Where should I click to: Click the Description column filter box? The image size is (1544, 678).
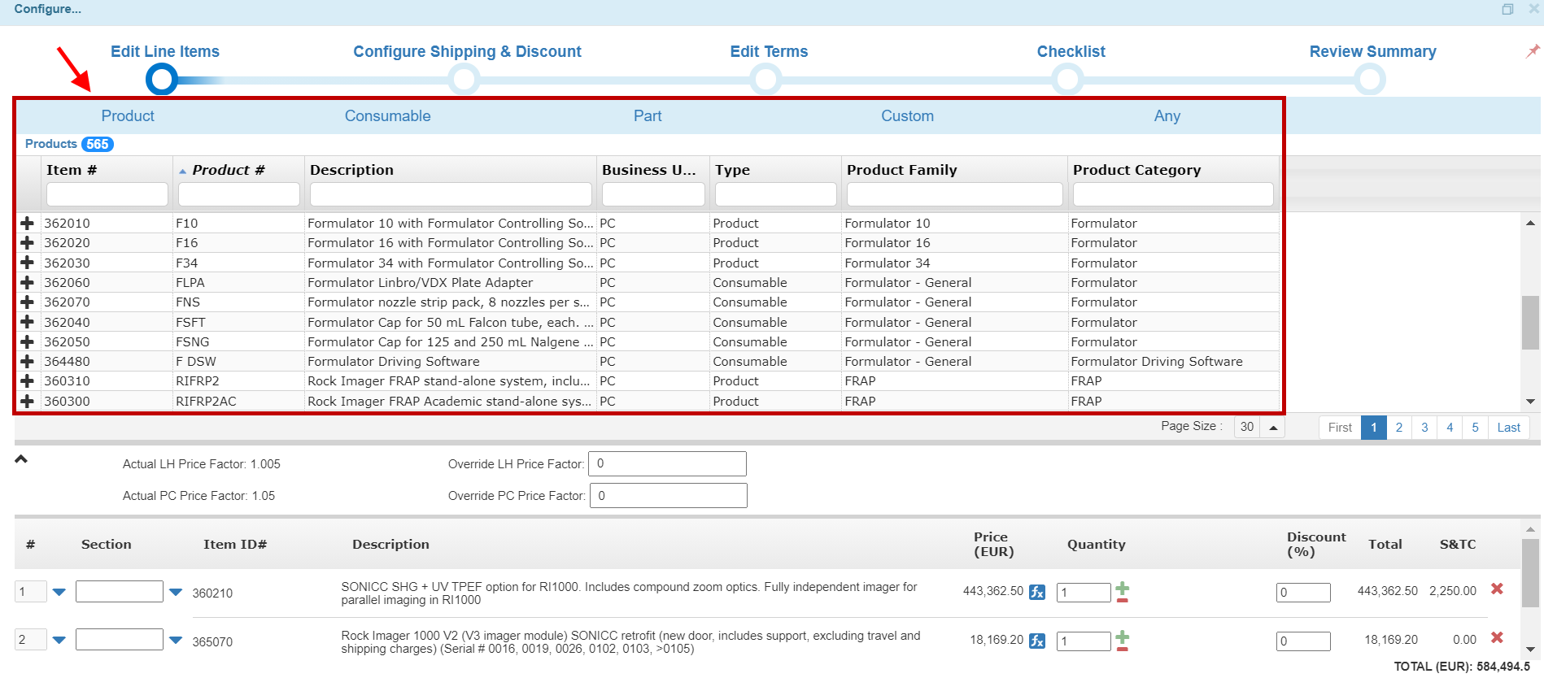(451, 194)
